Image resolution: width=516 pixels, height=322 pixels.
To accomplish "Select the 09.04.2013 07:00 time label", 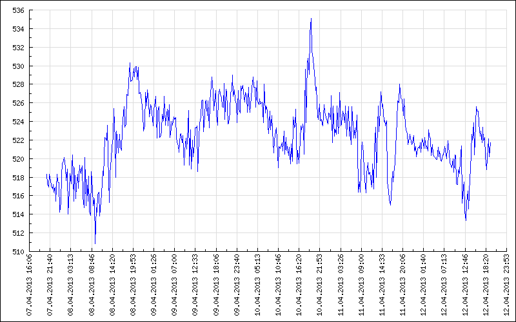I will [x=175, y=283].
